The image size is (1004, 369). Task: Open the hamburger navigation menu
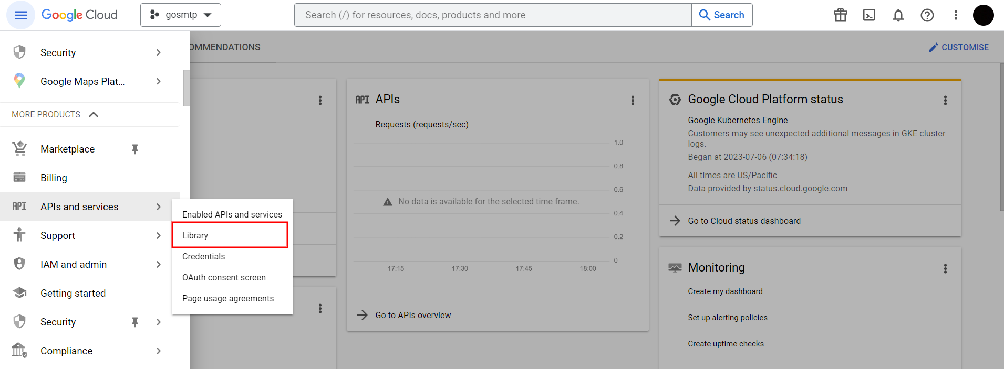[21, 15]
